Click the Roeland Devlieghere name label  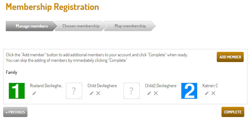tap(46, 86)
